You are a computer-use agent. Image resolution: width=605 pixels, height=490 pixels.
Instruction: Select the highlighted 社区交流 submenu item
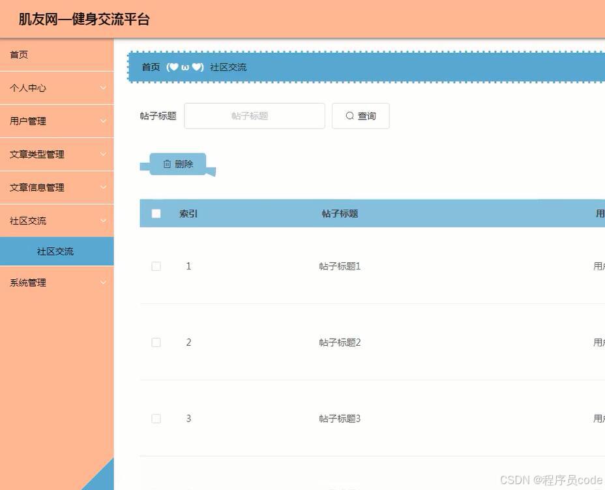(x=57, y=251)
